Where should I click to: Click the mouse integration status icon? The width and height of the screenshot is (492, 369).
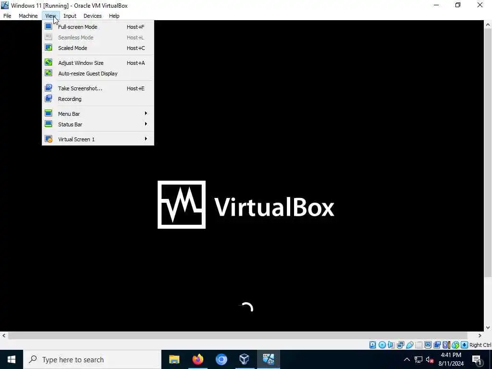click(455, 345)
